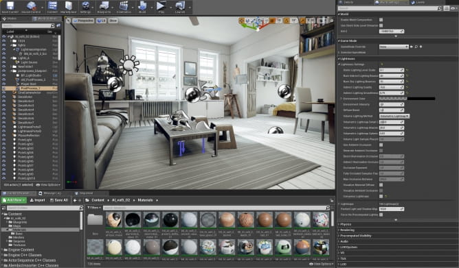Click the World Outliner search box
Screen dimensions: 459x268
click(28, 25)
